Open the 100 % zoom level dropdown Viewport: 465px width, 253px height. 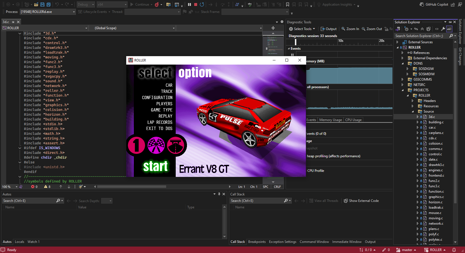pyautogui.click(x=10, y=187)
